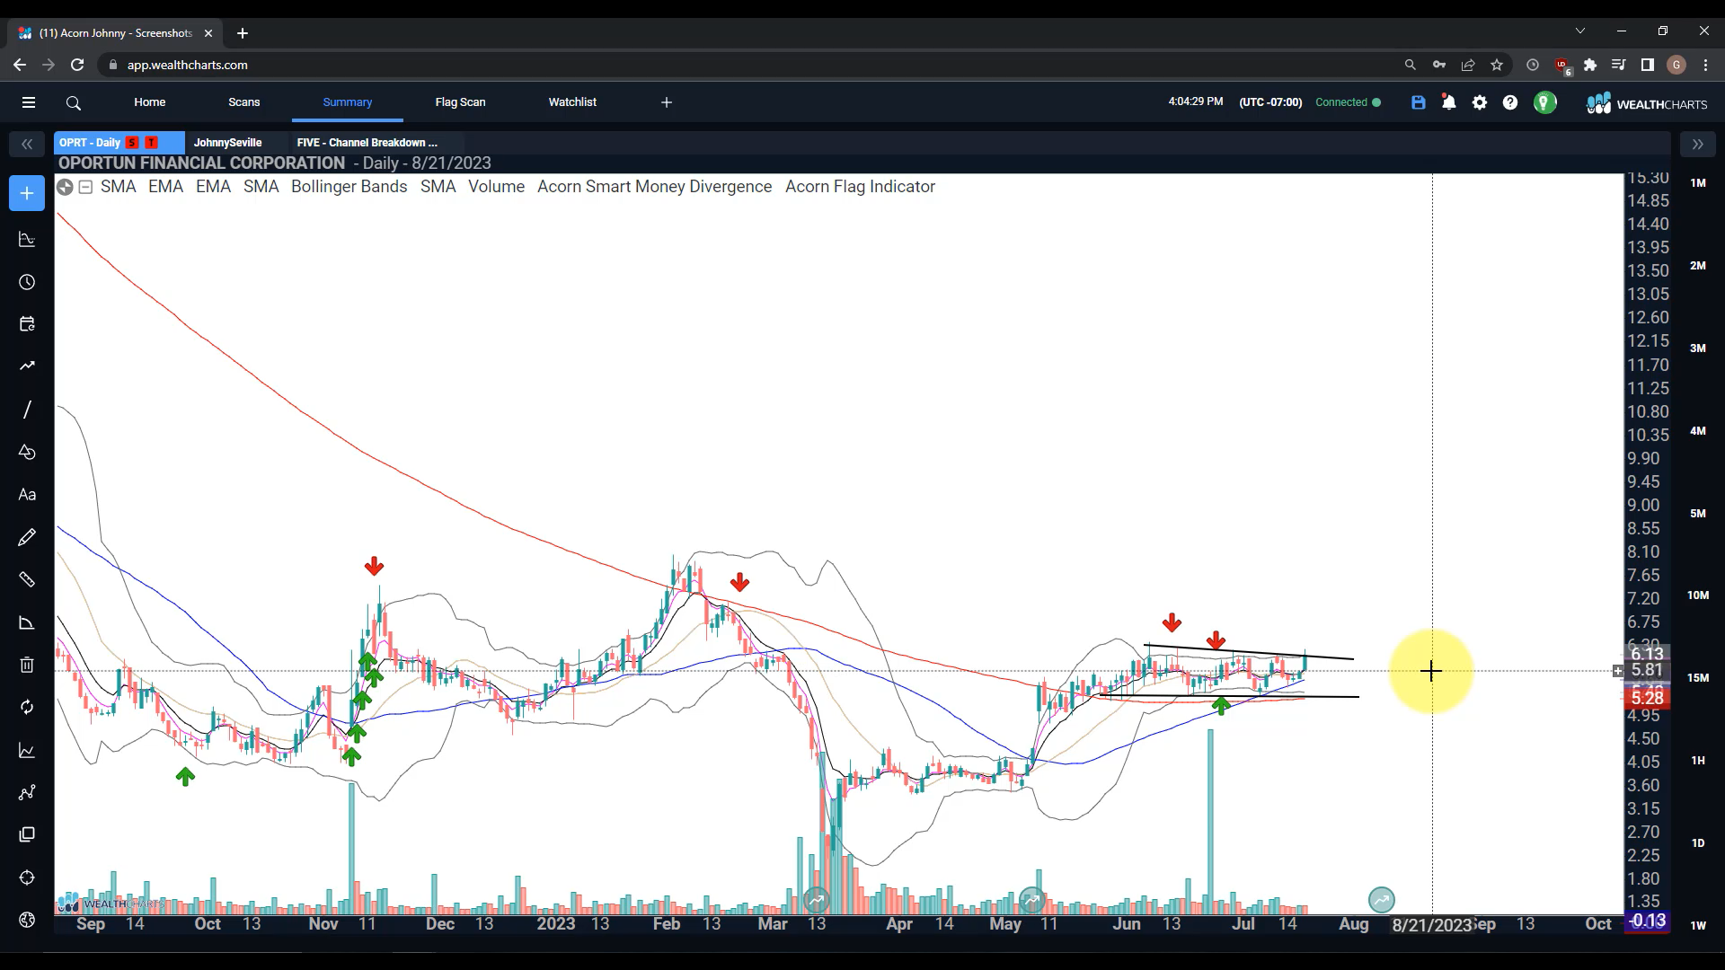1725x970 pixels.
Task: Select the 1W timeframe button
Action: 1698,926
